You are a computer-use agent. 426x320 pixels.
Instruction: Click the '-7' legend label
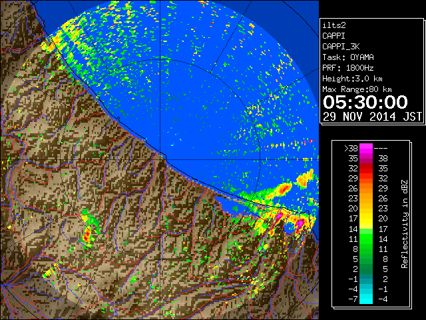point(353,299)
